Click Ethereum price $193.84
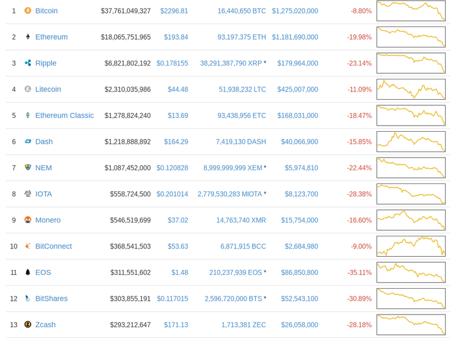This screenshot has height=338, width=451. coord(176,37)
